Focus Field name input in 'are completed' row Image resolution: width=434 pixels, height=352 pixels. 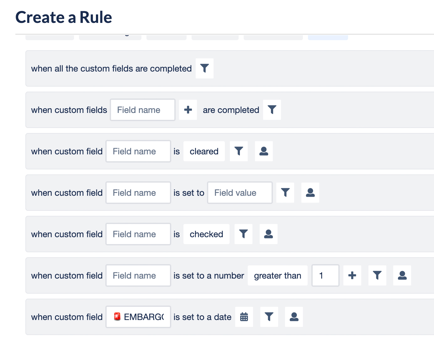pyautogui.click(x=143, y=110)
